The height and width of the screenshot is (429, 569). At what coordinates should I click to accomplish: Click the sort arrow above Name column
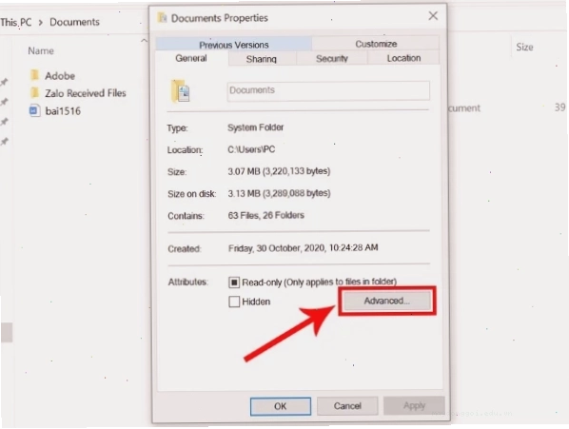point(144,40)
